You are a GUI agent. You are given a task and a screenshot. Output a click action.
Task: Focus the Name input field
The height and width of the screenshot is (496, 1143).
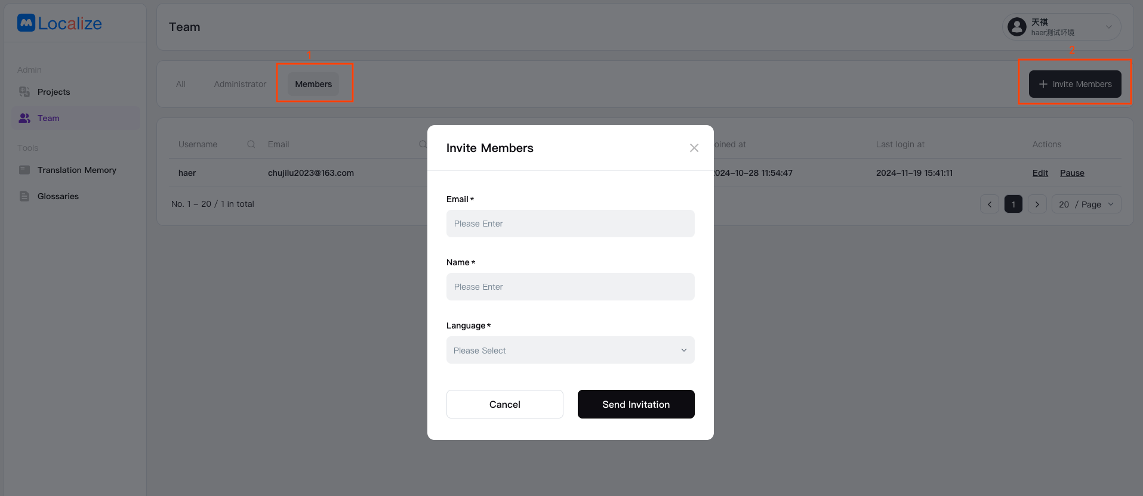coord(570,287)
